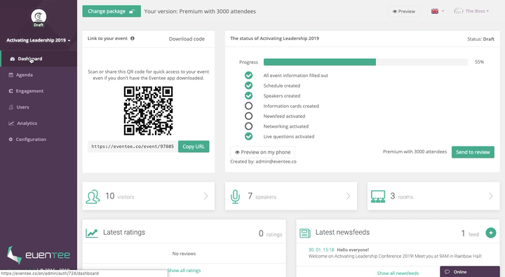Click the visitors people icon
The width and height of the screenshot is (505, 277).
coord(93,196)
